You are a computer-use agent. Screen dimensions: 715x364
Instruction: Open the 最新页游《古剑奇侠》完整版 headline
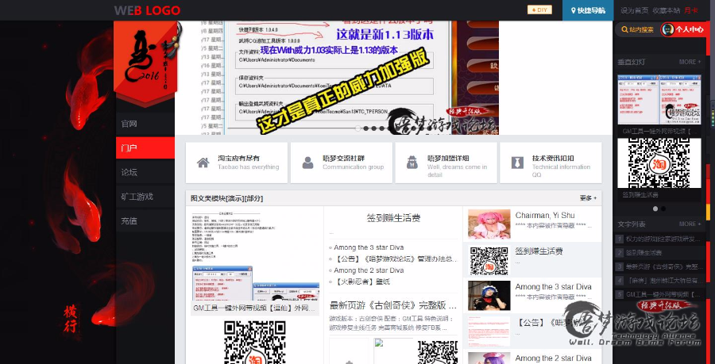pos(393,305)
